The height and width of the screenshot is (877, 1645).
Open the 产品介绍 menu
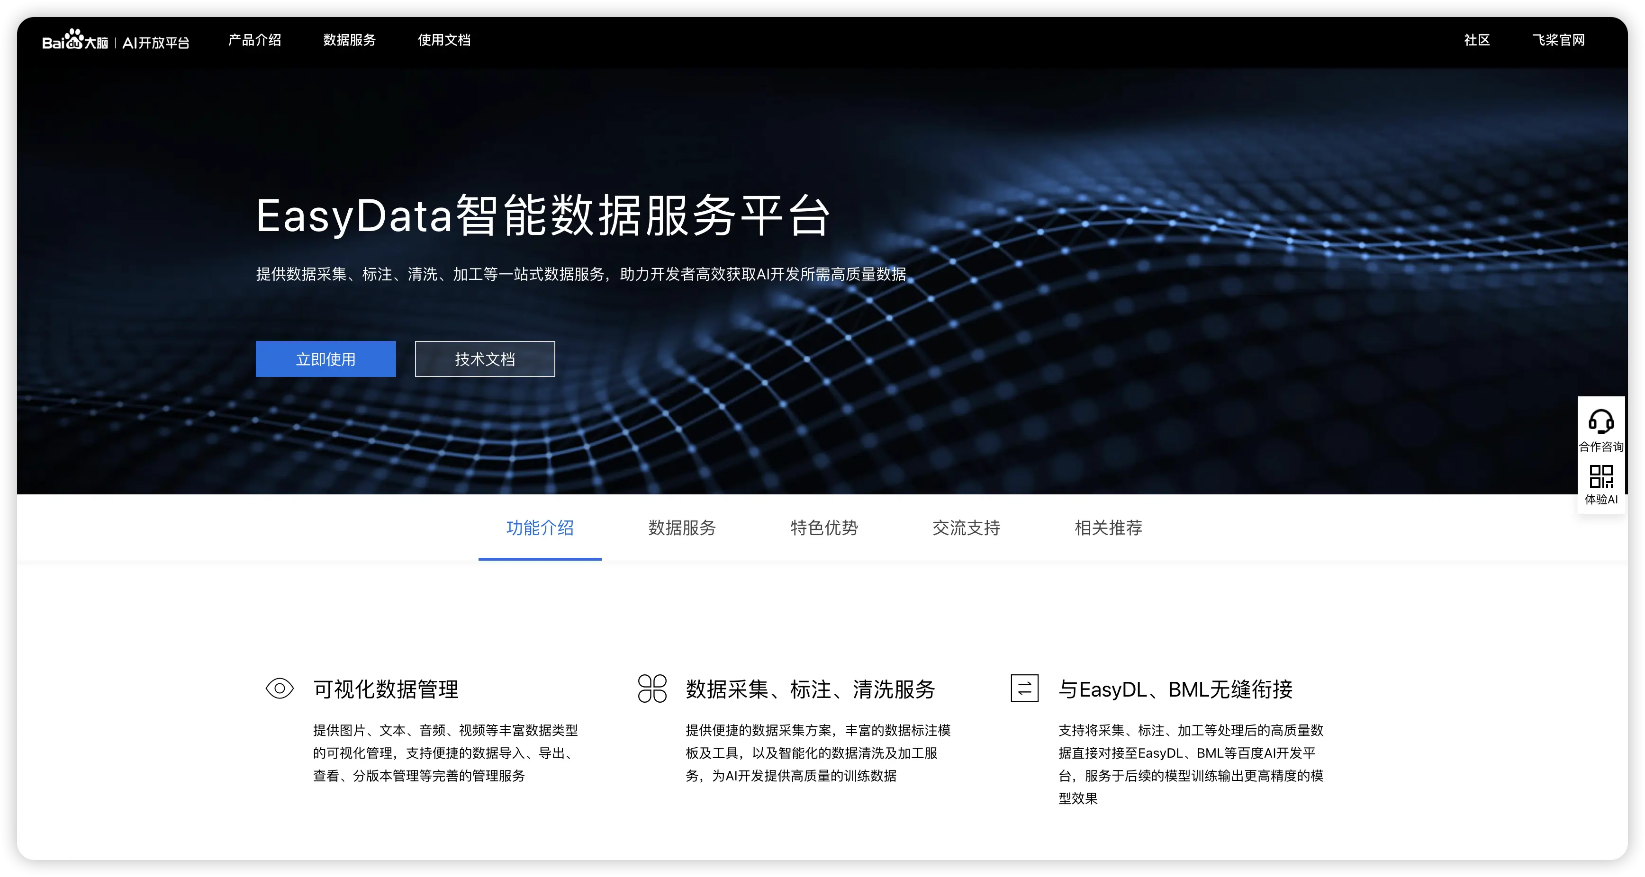tap(255, 40)
